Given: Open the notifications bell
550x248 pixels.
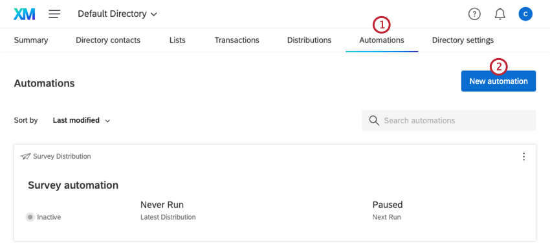Looking at the screenshot, I should click(x=500, y=14).
